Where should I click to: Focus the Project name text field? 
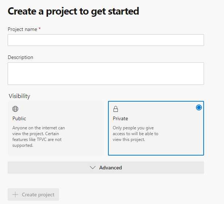tap(106, 40)
